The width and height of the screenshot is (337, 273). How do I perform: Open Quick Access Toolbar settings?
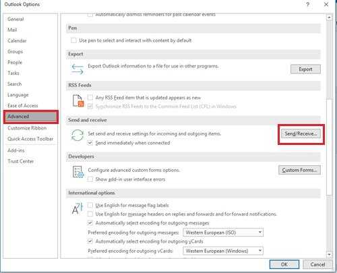pos(30,139)
